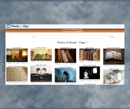
Task: Open the glasses on open book photo
Action: coord(114,57)
